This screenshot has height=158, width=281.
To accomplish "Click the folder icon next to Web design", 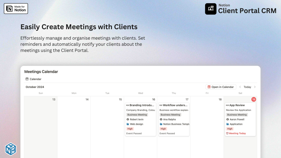I will pos(128,124).
